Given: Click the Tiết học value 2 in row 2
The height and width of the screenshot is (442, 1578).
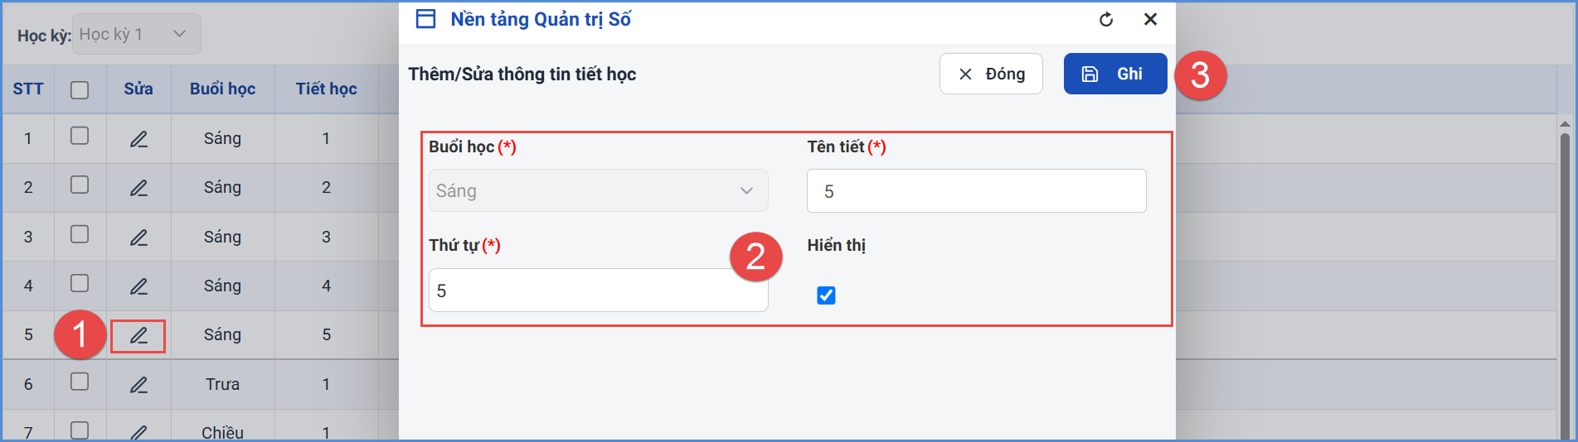Looking at the screenshot, I should point(327,187).
